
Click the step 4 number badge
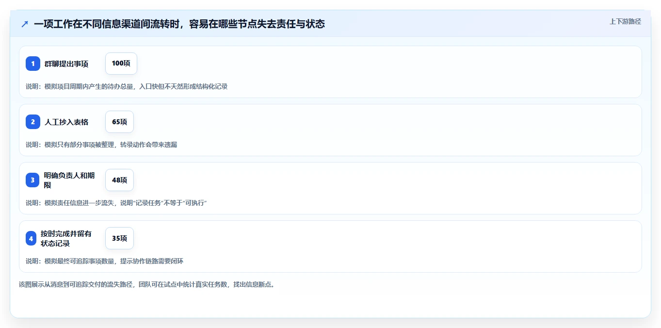[x=31, y=238]
